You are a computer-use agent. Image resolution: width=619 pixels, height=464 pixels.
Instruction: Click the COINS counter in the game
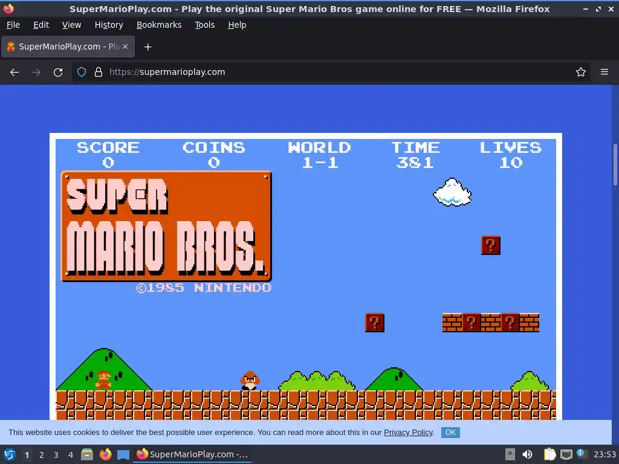(x=213, y=155)
